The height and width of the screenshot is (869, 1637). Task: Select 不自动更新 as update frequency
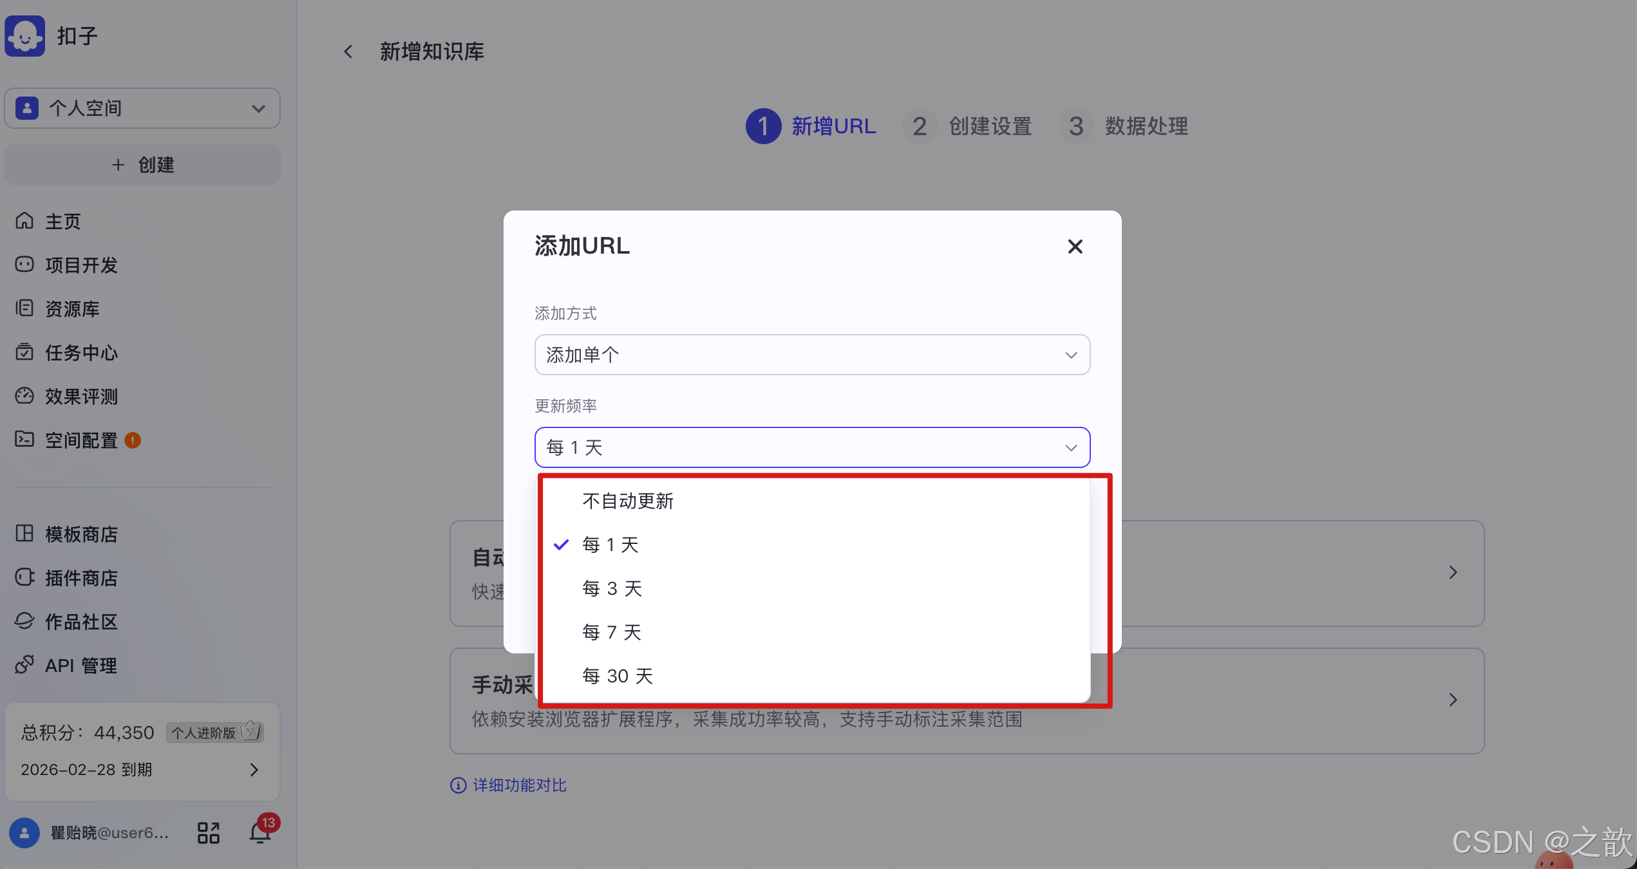click(627, 501)
